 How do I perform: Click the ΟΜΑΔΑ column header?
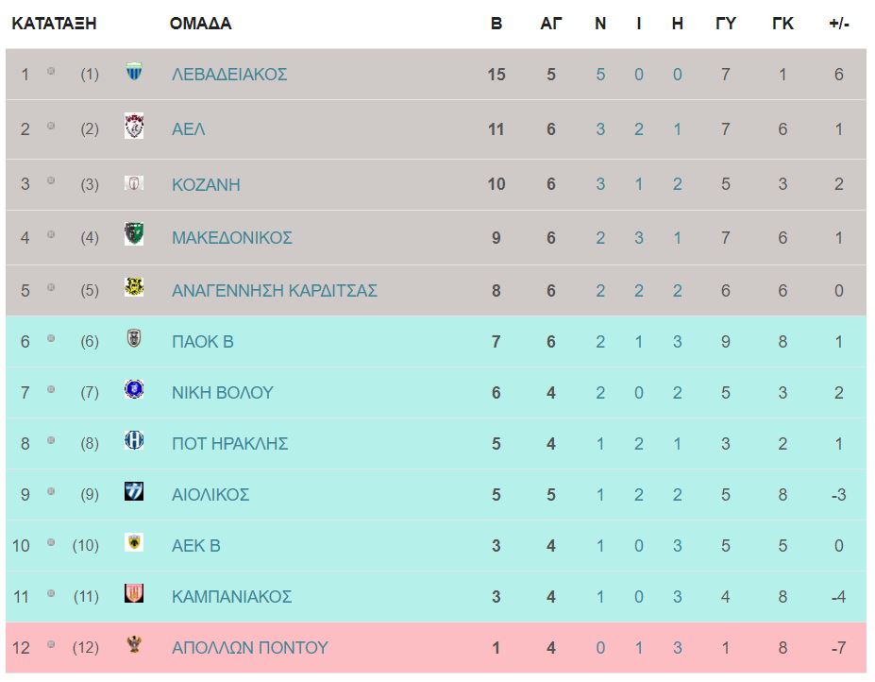pos(200,24)
